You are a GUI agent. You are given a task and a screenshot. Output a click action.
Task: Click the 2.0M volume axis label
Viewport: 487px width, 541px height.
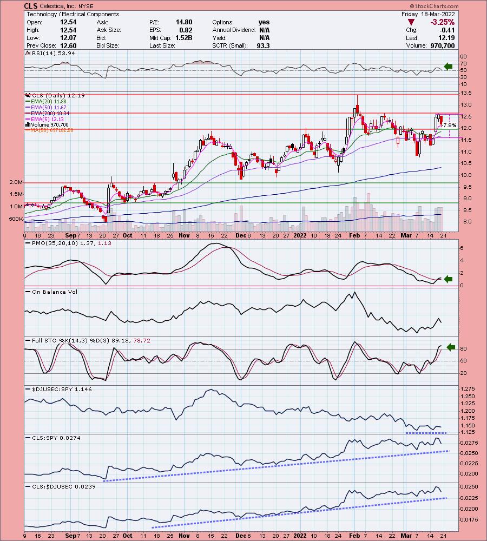point(16,182)
